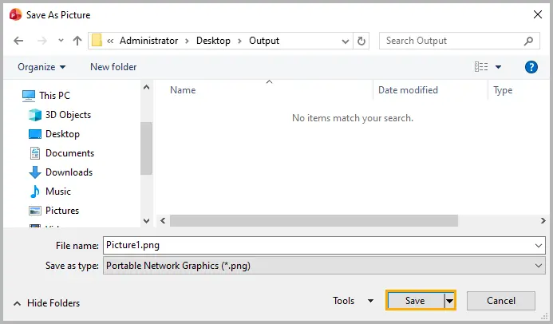Click the Pictures folder icon

pos(35,211)
